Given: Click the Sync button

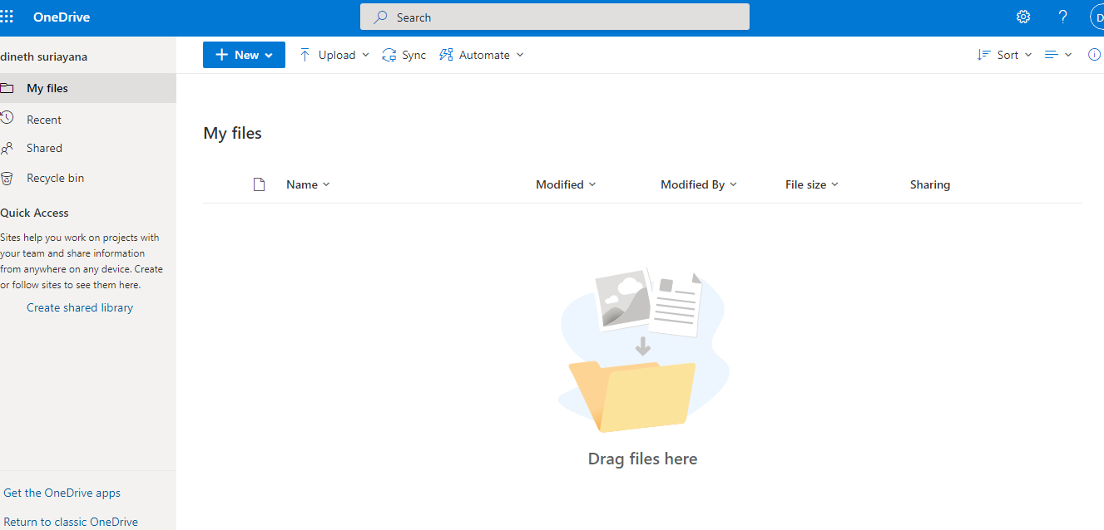Looking at the screenshot, I should click(x=403, y=55).
